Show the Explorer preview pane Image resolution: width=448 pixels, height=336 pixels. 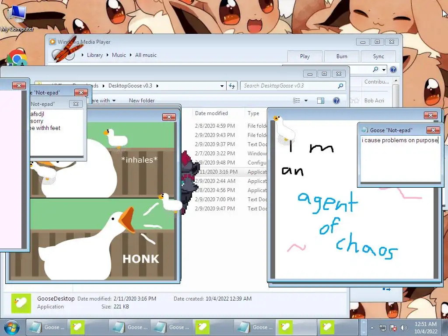(321, 101)
